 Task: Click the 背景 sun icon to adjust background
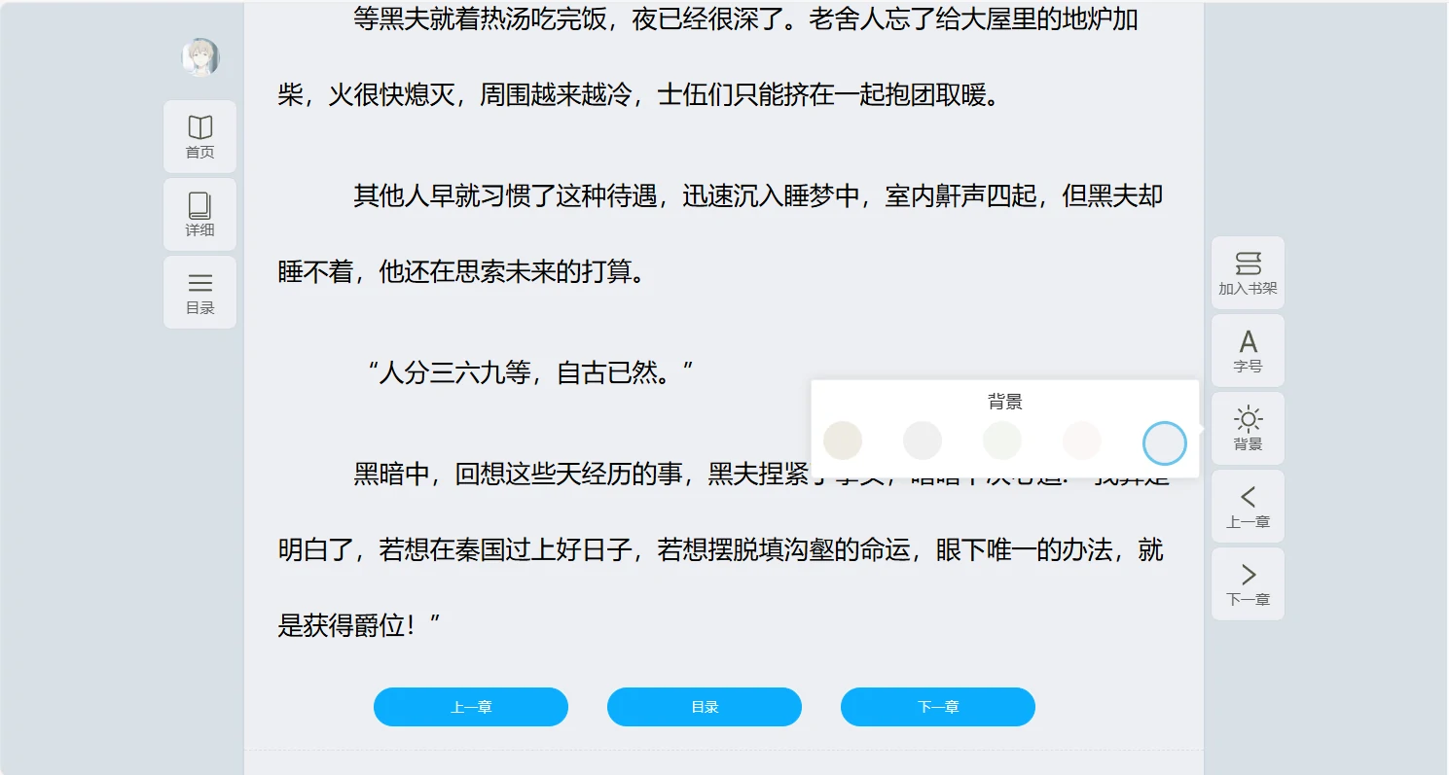(x=1248, y=428)
